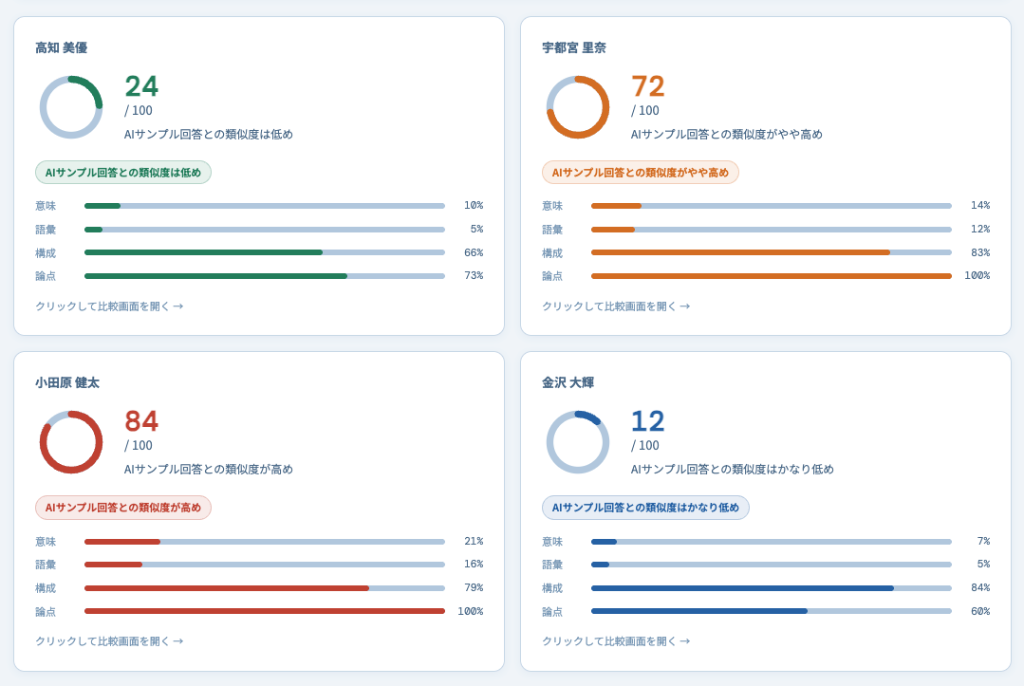The image size is (1024, 686).
Task: Click 語彙 progress bar on 金沢 大輝 card
Action: coord(772,565)
